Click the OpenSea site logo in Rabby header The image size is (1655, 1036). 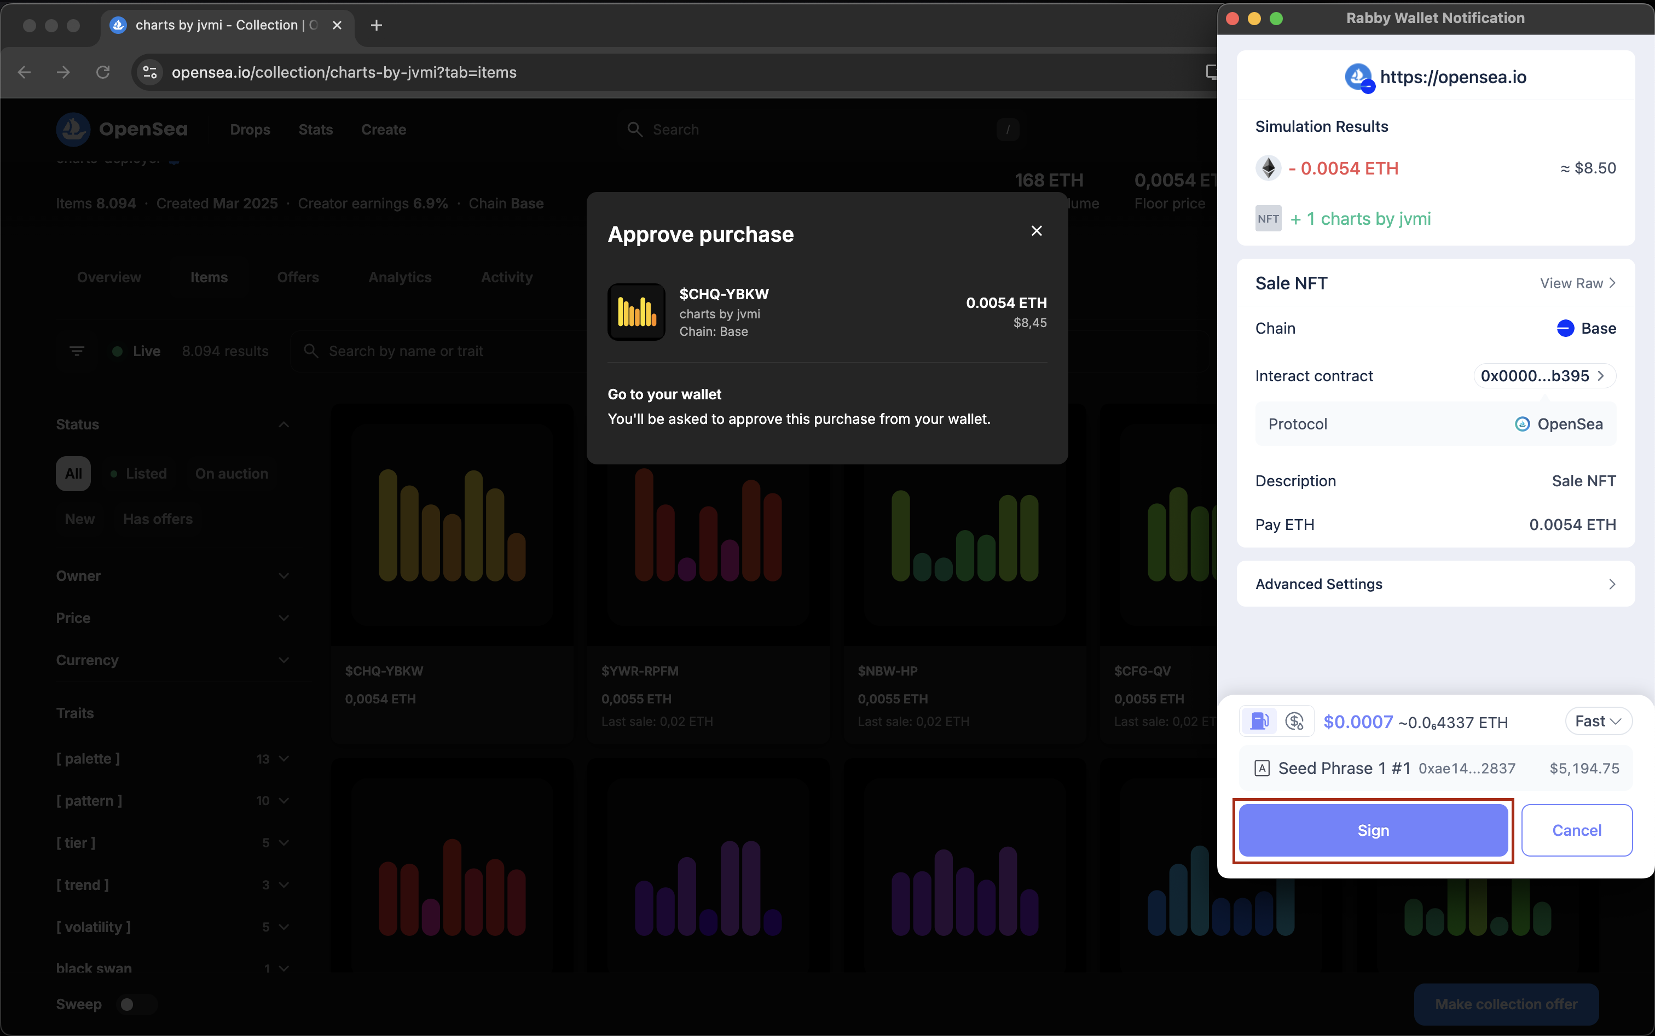[1358, 77]
